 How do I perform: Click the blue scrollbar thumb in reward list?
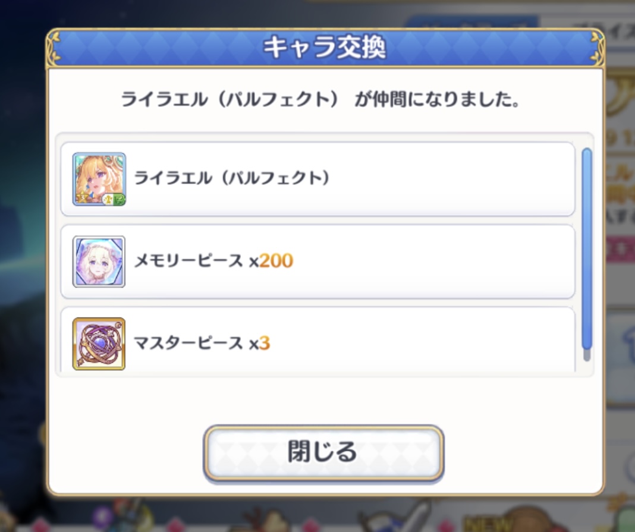[x=587, y=248]
